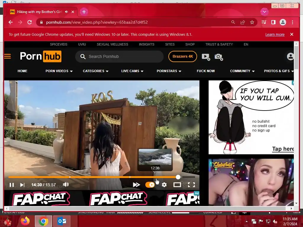Open the TRUST & SAFETY top link

point(219,44)
